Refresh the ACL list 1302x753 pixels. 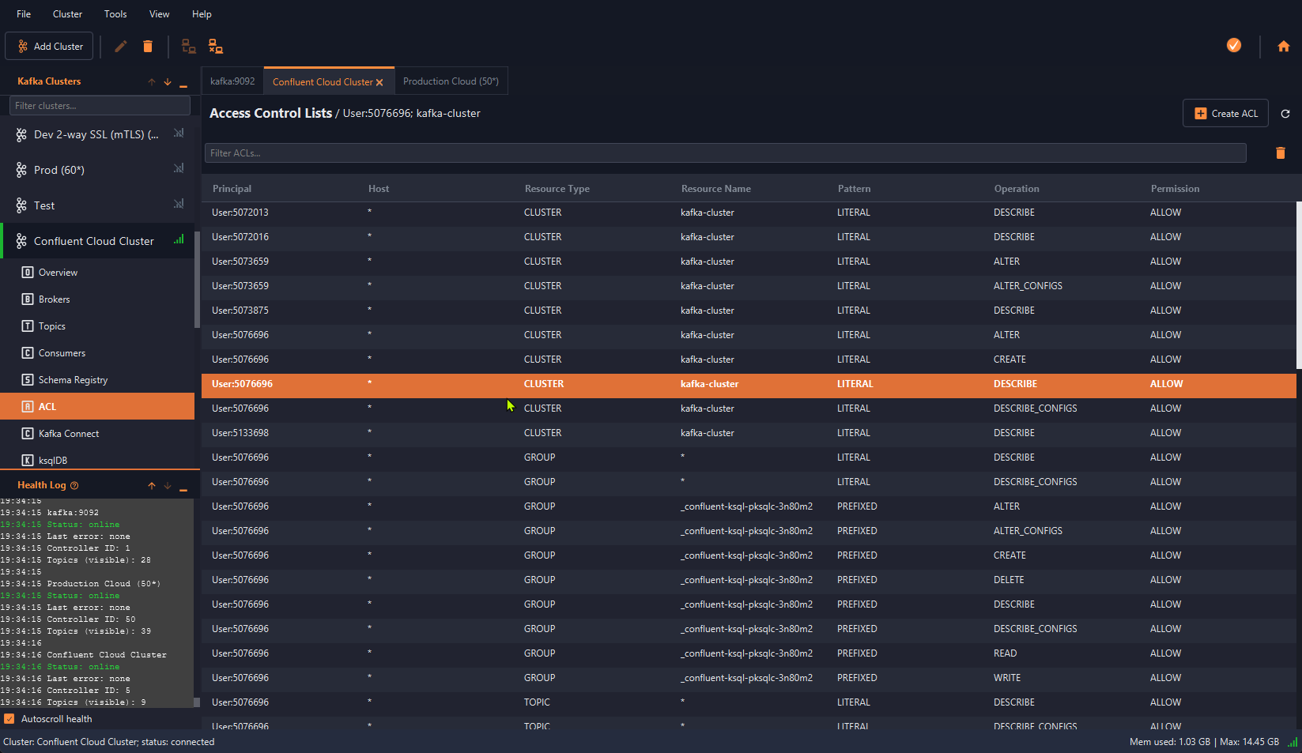coord(1285,114)
